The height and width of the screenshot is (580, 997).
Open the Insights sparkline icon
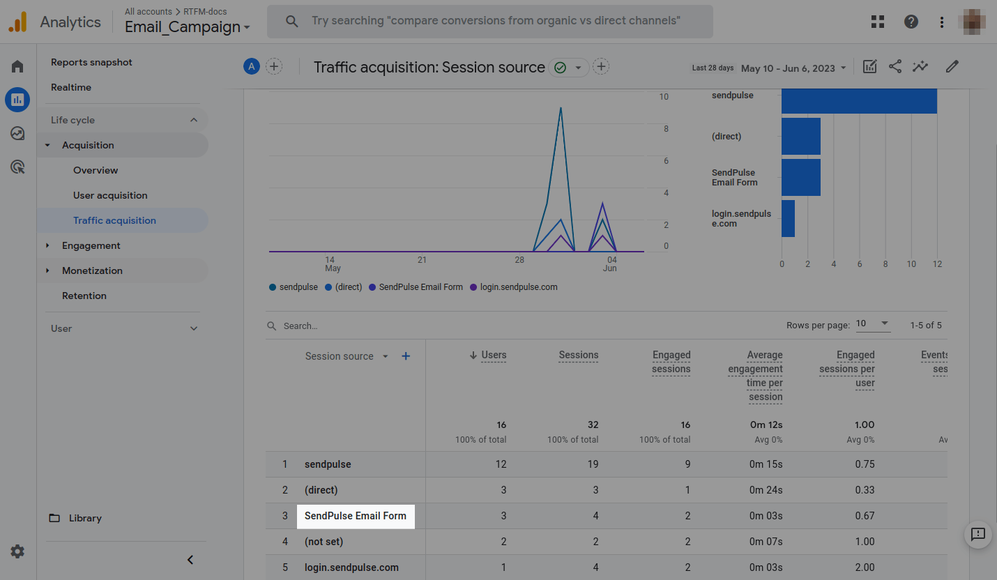(x=920, y=67)
